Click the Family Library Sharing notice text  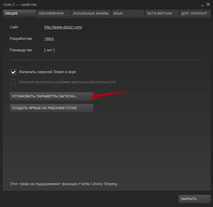tap(64, 184)
